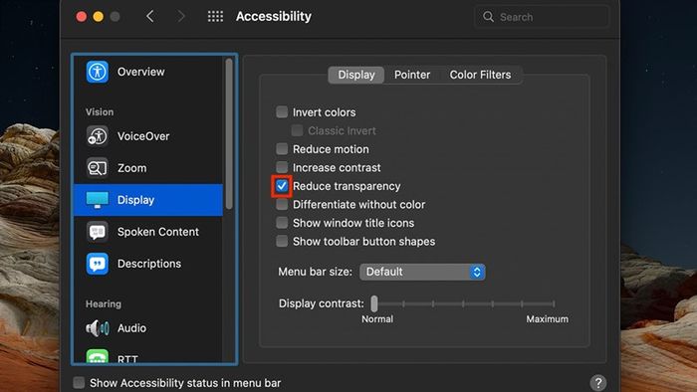The height and width of the screenshot is (392, 697).
Task: Click the Search field
Action: [542, 17]
